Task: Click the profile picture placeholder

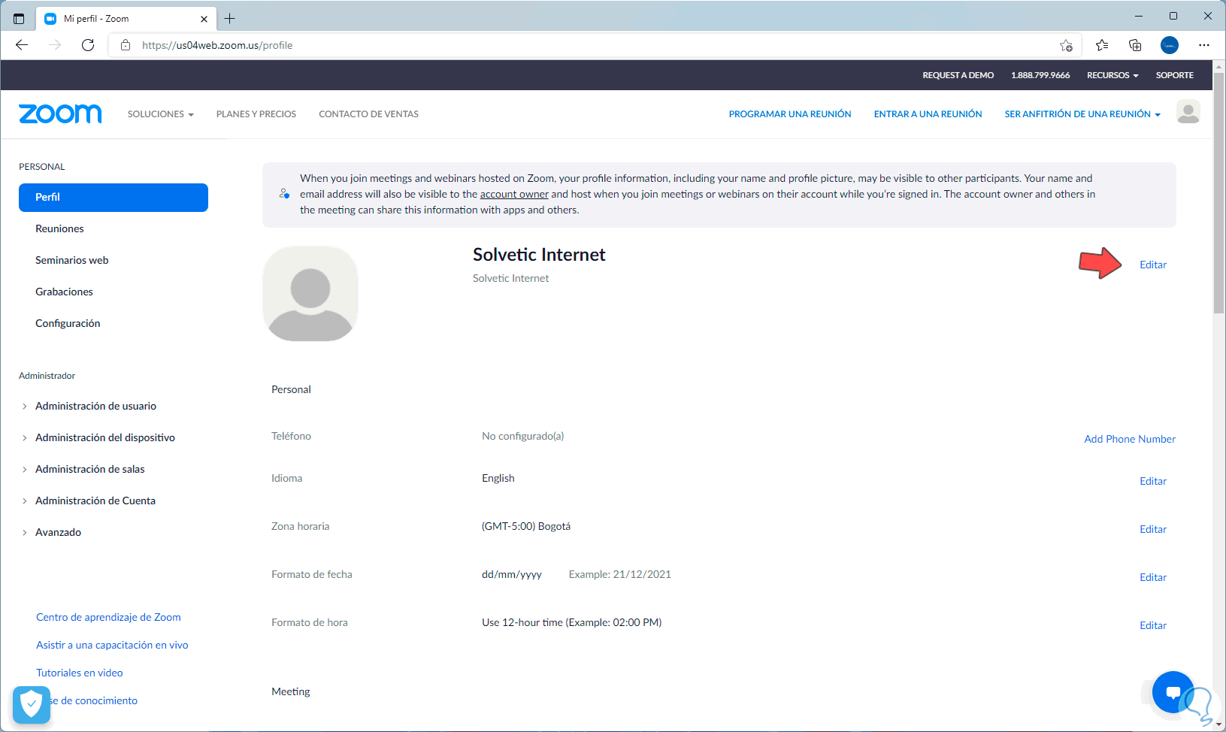Action: 310,294
